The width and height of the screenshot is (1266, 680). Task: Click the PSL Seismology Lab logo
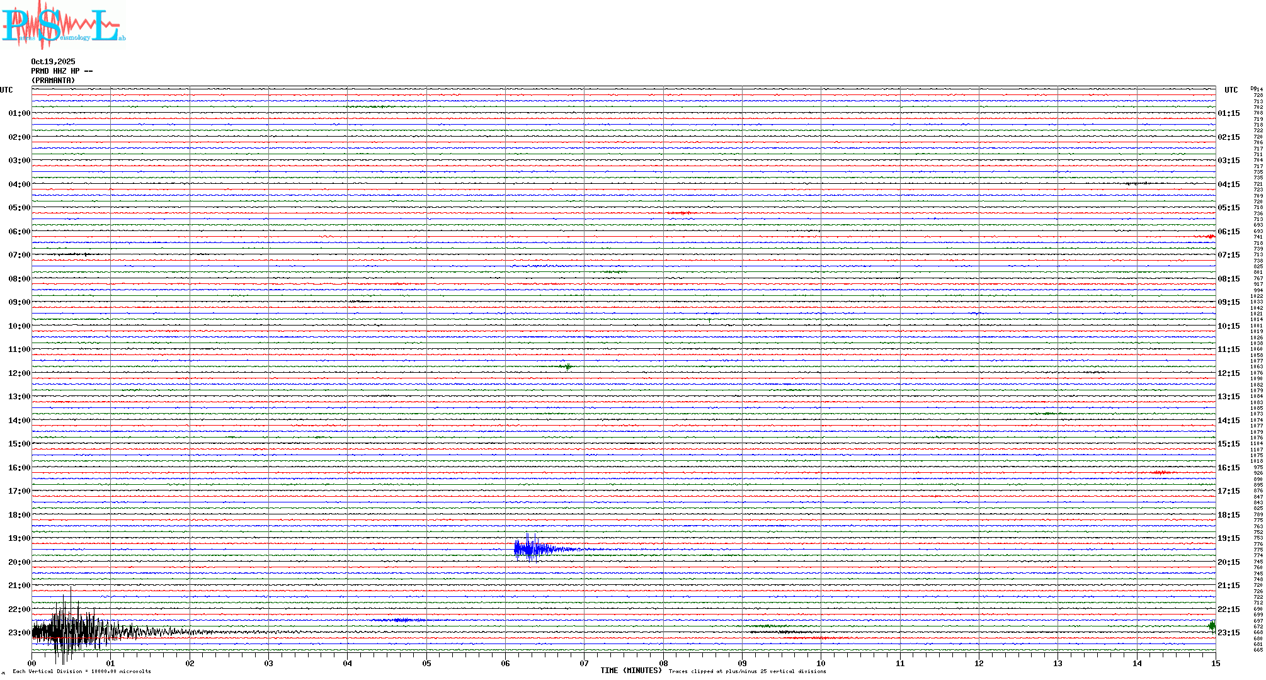click(63, 25)
